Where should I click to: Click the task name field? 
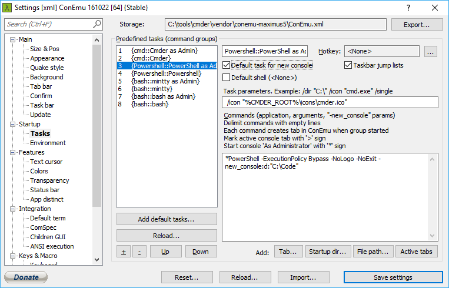pos(265,51)
